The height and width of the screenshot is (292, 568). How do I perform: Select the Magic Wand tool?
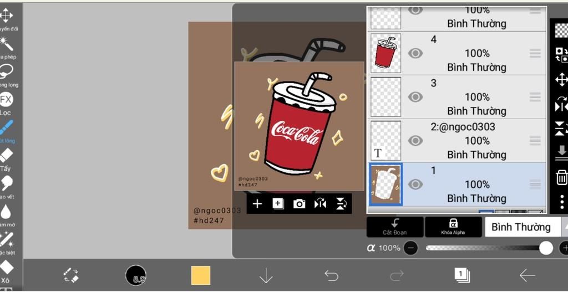7,43
